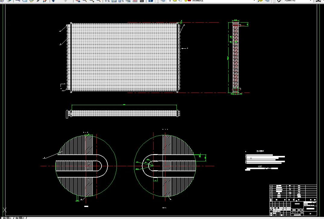324x219 pixels.
Task: Switch to the 布局1 layout tab
Action: pos(8,218)
